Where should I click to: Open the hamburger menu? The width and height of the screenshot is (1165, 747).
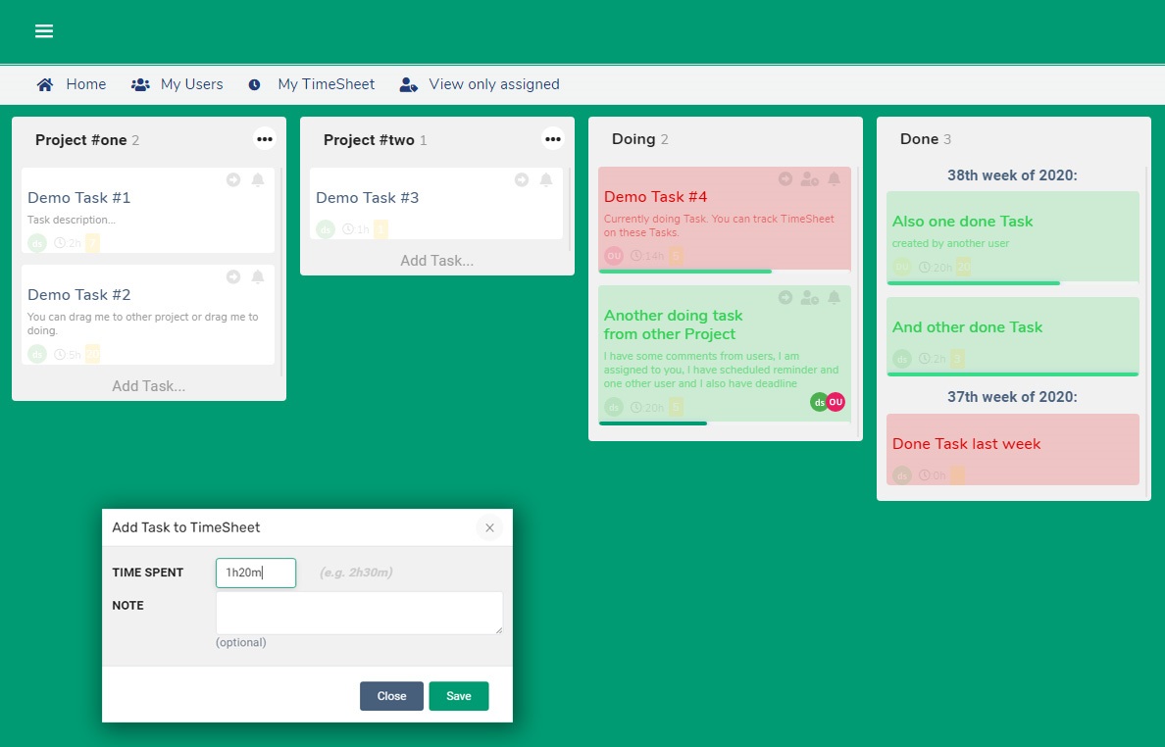(x=44, y=31)
